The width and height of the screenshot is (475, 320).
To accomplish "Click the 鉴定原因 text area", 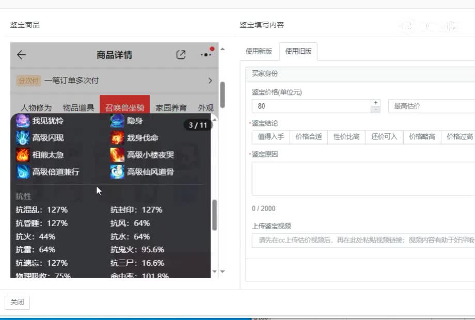I will (x=363, y=179).
